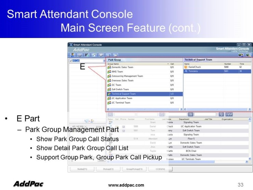253x190 pixels.
Task: Click the UC Teminals Team department cell
Action: click(191, 159)
